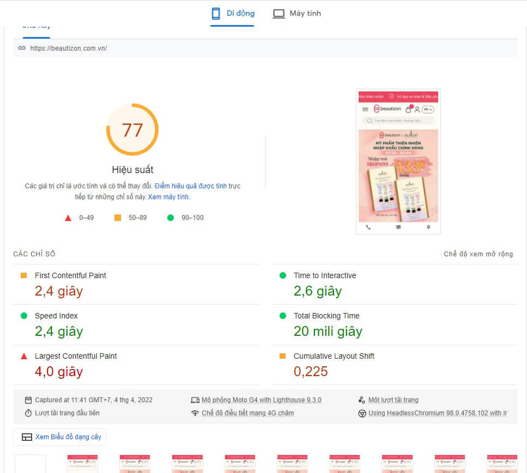Click the Xem máy tính link
Viewport: 527px width, 473px height.
pos(168,197)
